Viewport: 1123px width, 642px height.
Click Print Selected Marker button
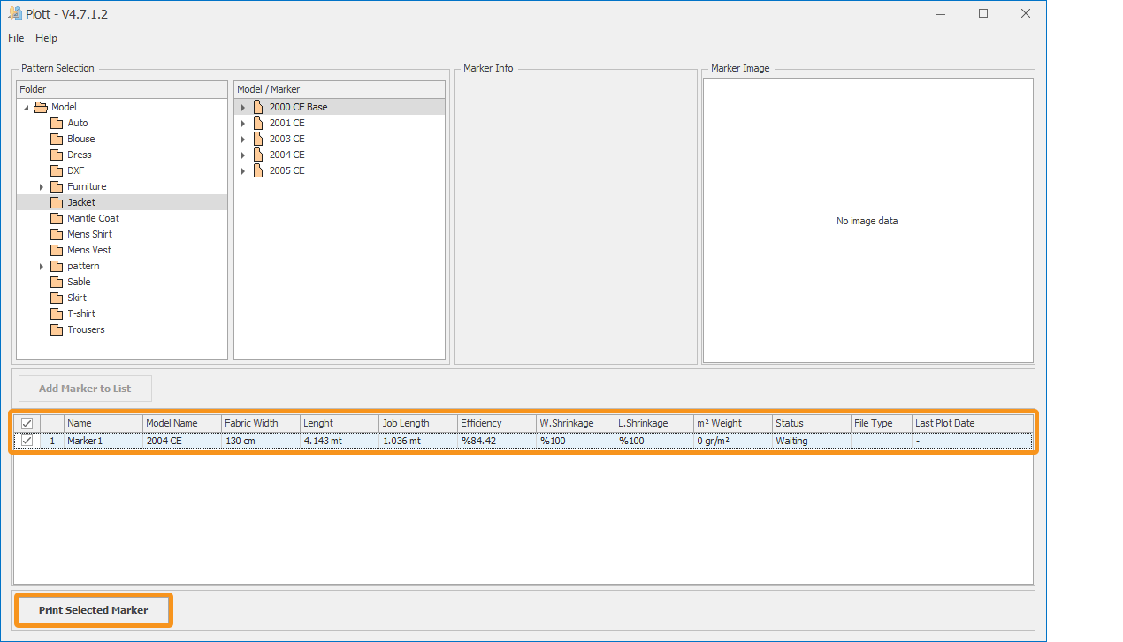point(93,610)
